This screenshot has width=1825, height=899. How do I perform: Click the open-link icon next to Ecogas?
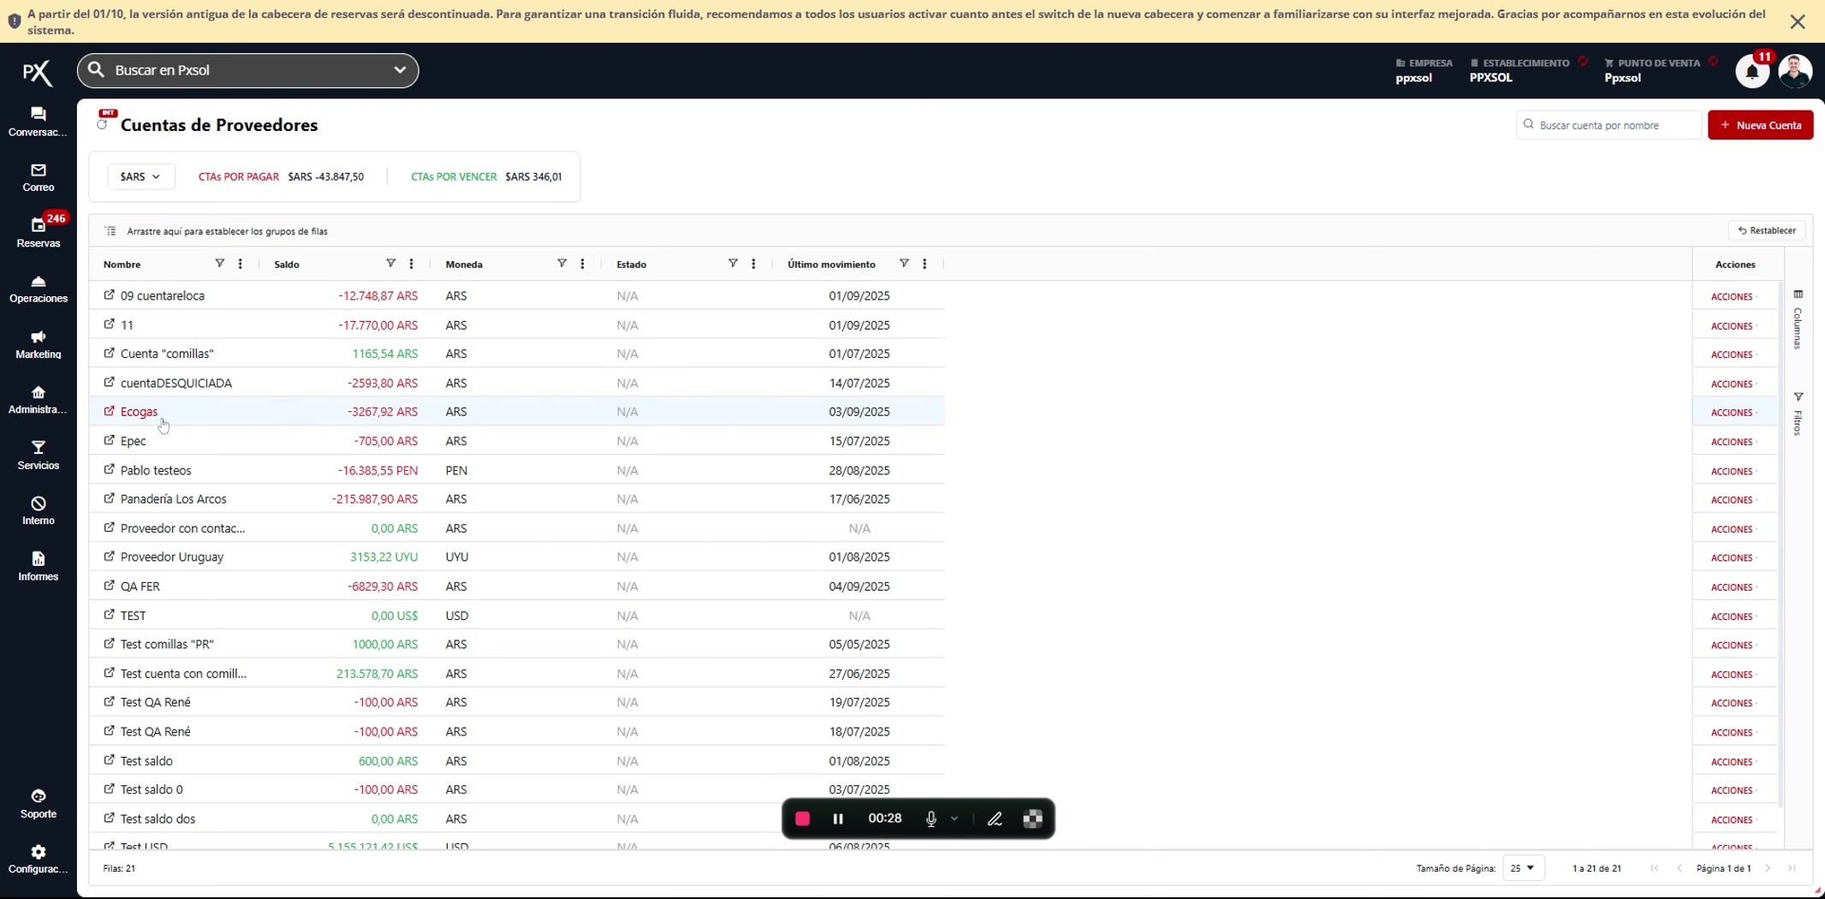110,411
